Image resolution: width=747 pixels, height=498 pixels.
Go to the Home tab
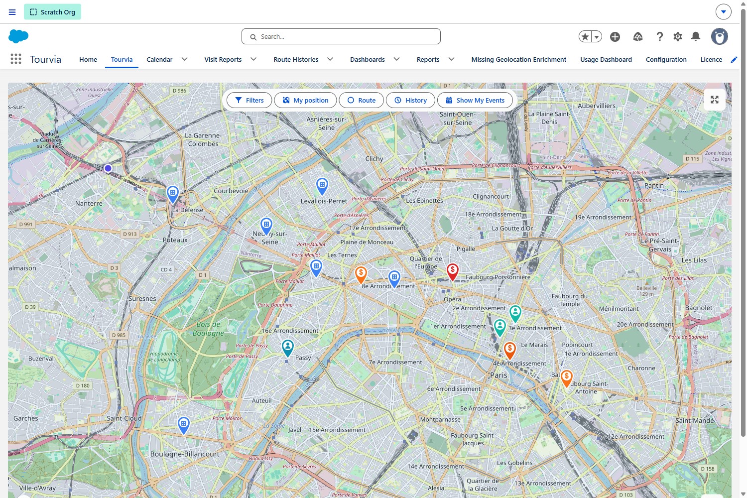pos(88,60)
